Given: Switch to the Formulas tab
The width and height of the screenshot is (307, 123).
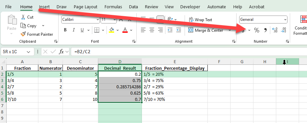Looking at the screenshot, I should [x=113, y=7].
